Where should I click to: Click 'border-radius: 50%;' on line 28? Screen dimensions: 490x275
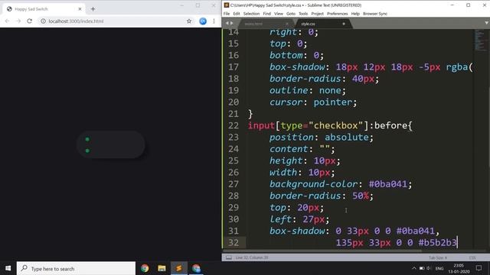pyautogui.click(x=322, y=196)
